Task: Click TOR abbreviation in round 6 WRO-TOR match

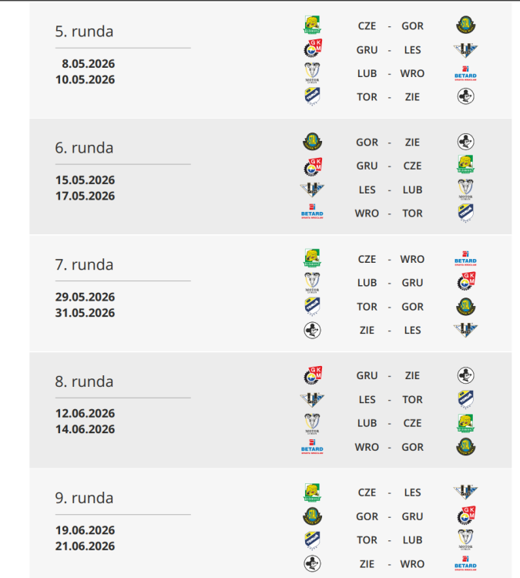Action: [x=412, y=213]
